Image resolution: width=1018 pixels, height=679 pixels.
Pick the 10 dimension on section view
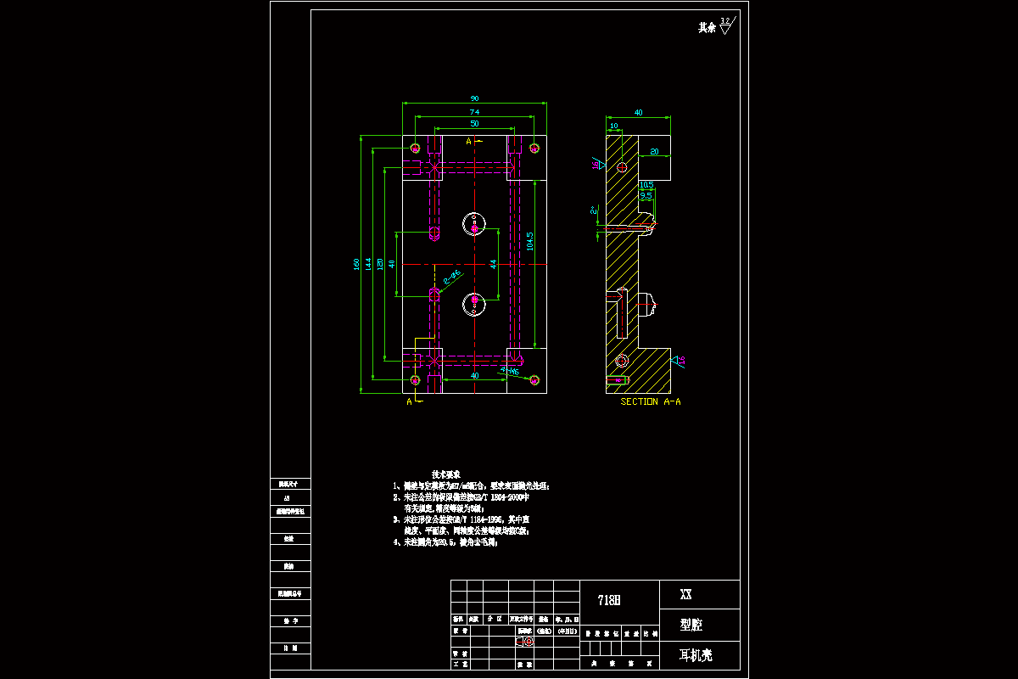pyautogui.click(x=613, y=126)
